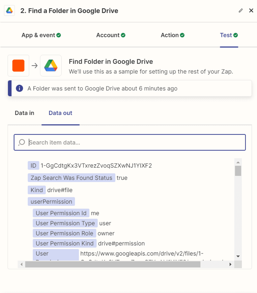Switch to the Action tab
The height and width of the screenshot is (293, 257).
173,35
